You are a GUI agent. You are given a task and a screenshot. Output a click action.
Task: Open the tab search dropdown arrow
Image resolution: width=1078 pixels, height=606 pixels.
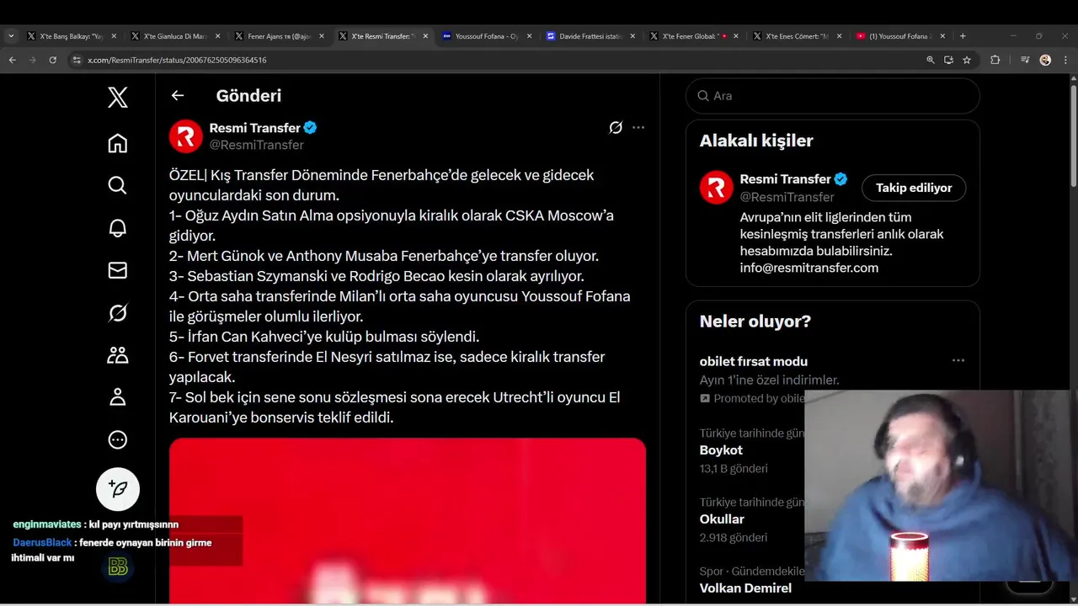tap(11, 36)
